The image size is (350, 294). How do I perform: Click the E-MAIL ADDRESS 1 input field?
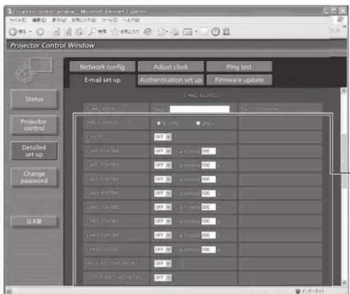pos(199,109)
